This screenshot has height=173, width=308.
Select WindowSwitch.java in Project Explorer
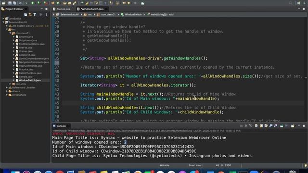tap(30, 80)
